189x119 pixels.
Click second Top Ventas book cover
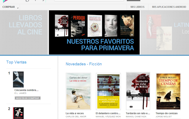coord(18,113)
